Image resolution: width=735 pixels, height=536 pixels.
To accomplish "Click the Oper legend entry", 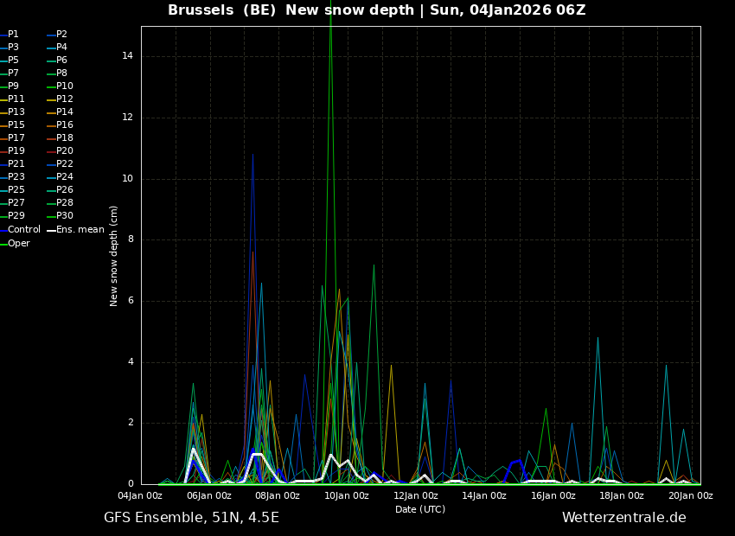I will pyautogui.click(x=15, y=244).
